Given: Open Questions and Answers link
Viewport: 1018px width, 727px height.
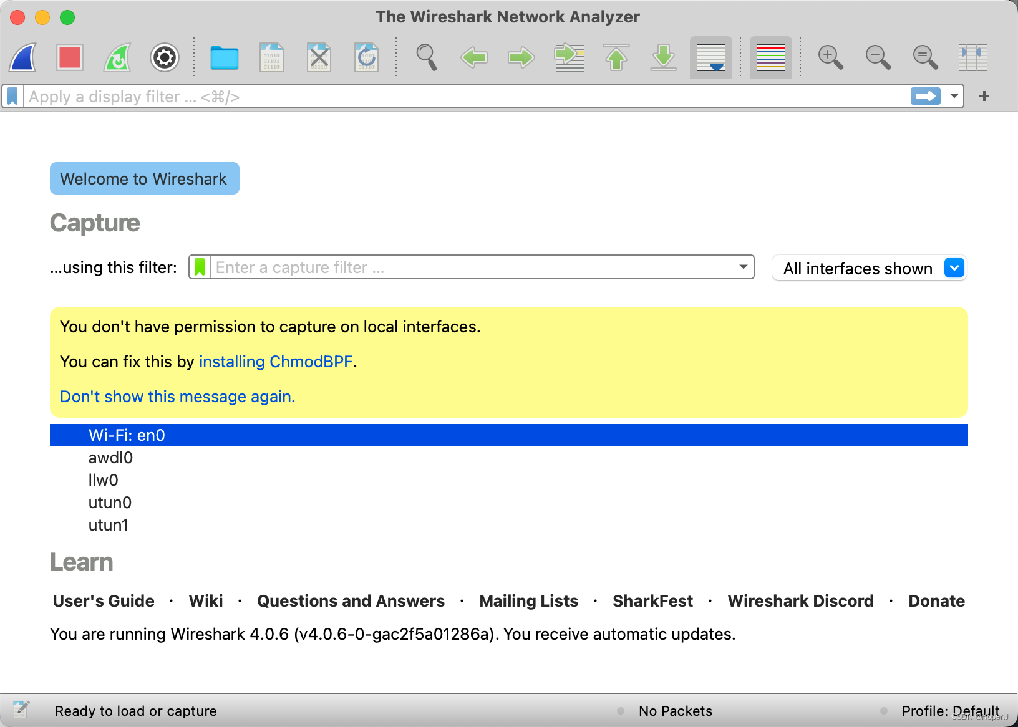Looking at the screenshot, I should 351,601.
